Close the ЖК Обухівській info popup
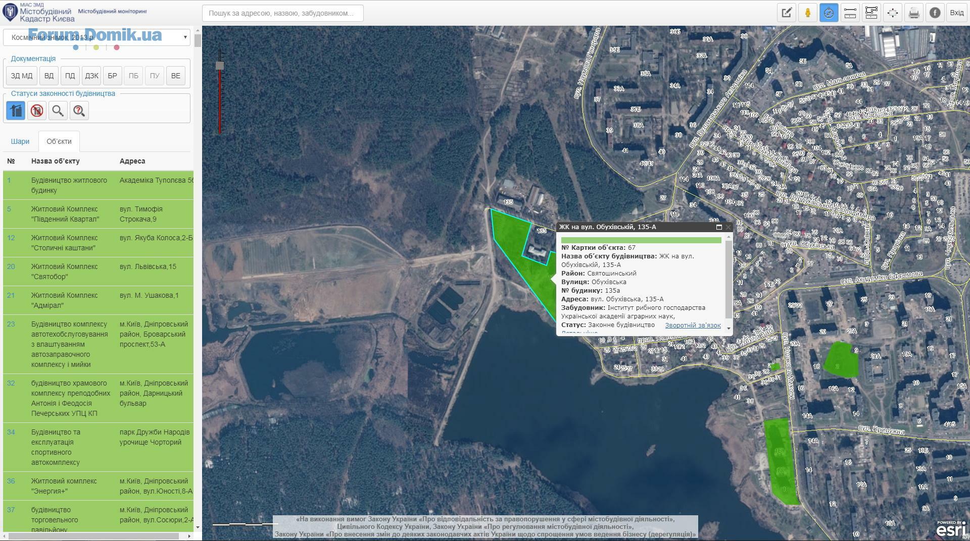Image resolution: width=970 pixels, height=541 pixels. tap(728, 227)
